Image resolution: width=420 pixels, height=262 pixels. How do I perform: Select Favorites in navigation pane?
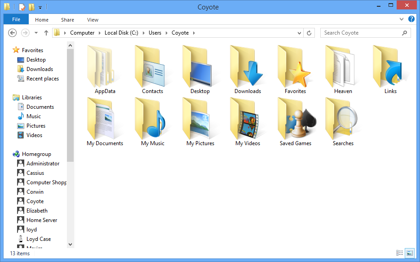(32, 50)
